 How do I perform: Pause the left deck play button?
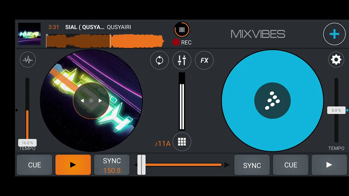73,165
